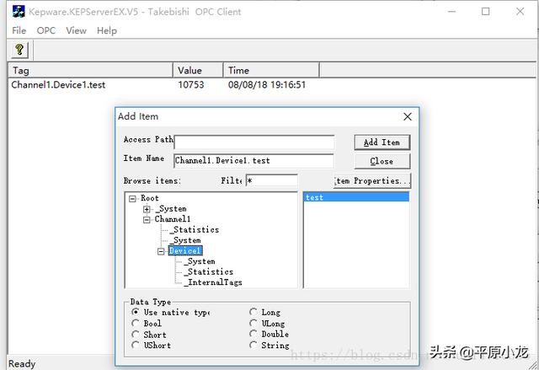
Task: Select the test item in list
Action: (356, 197)
